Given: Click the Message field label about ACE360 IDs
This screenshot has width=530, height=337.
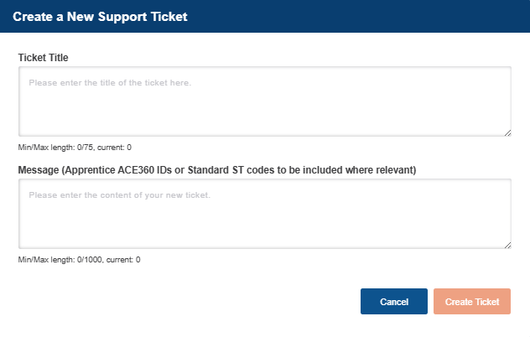Looking at the screenshot, I should 217,170.
